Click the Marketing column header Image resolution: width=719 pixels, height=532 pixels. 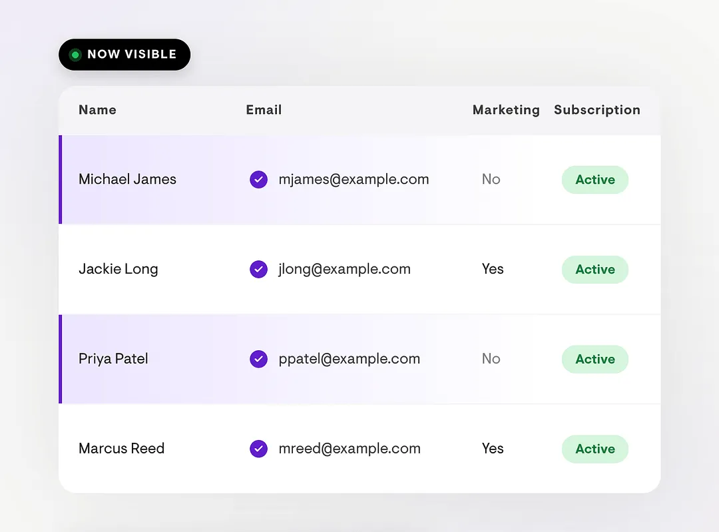pos(506,110)
